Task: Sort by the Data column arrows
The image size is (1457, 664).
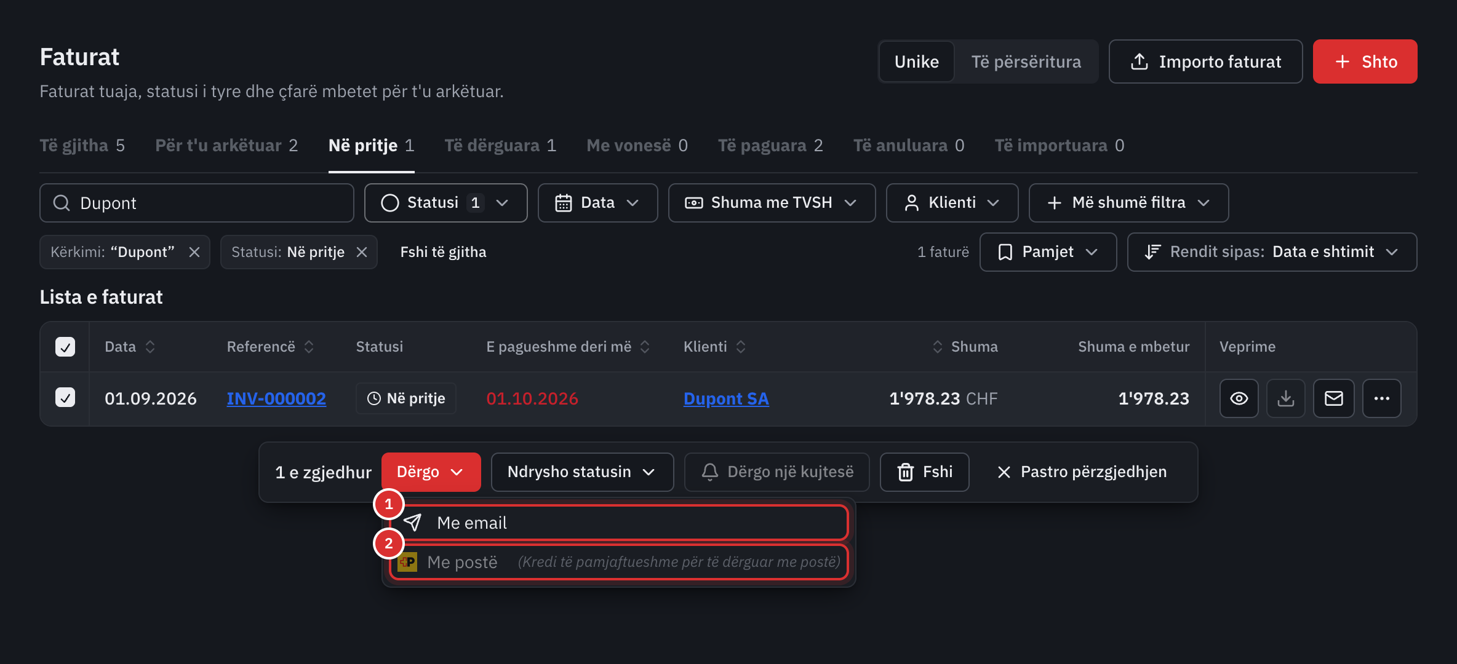Action: coord(150,347)
